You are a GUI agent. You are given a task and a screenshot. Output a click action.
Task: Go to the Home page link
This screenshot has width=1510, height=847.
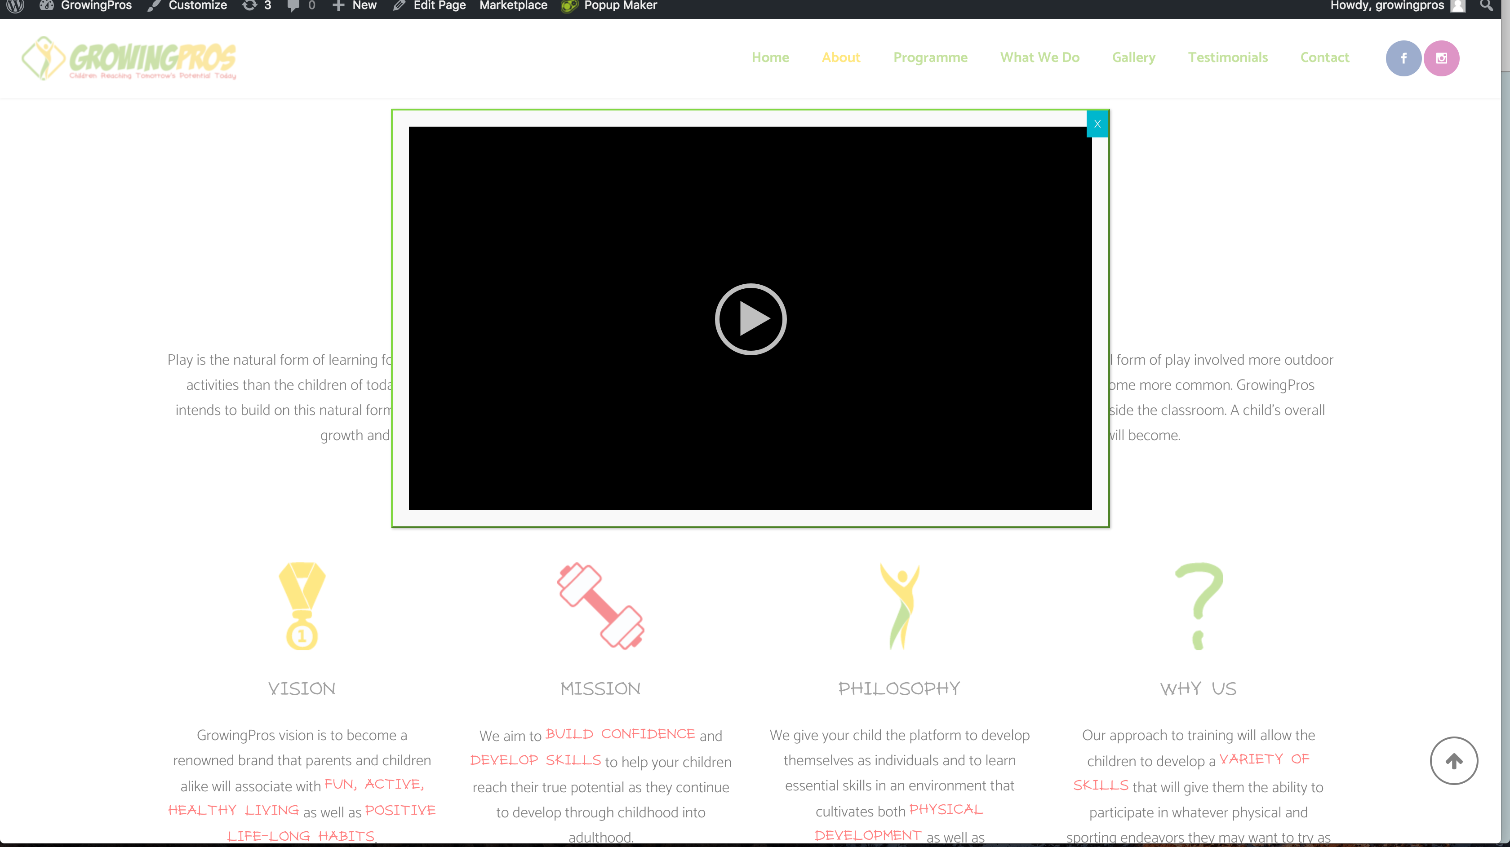(770, 57)
